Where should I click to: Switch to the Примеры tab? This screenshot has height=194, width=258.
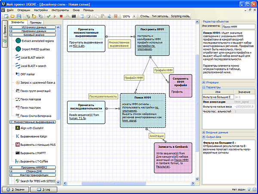tap(36, 22)
